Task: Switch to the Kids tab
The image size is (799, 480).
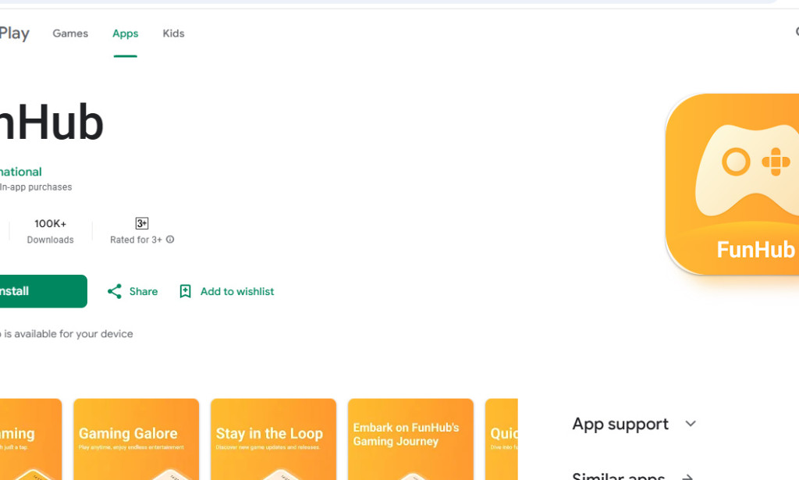Action: 173,33
